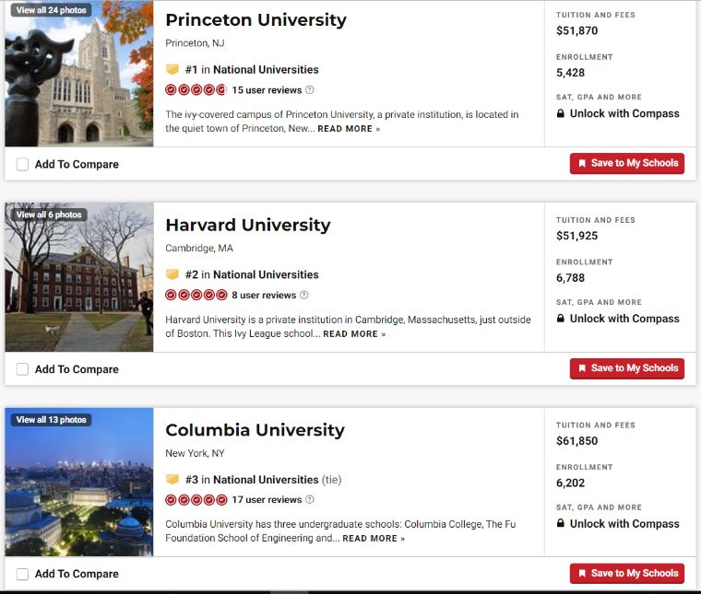Save Harvard to My Schools
Viewport: 701px width, 594px height.
click(627, 368)
